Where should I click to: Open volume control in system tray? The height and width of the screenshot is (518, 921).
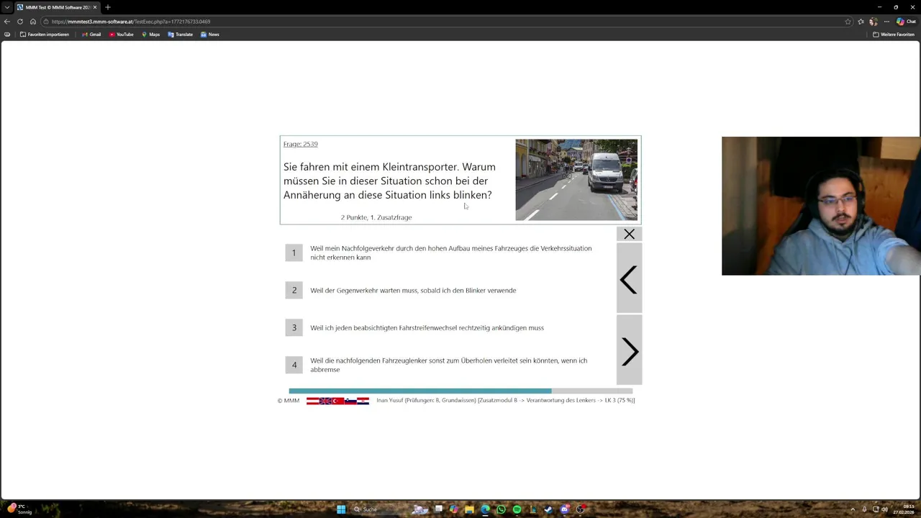884,509
